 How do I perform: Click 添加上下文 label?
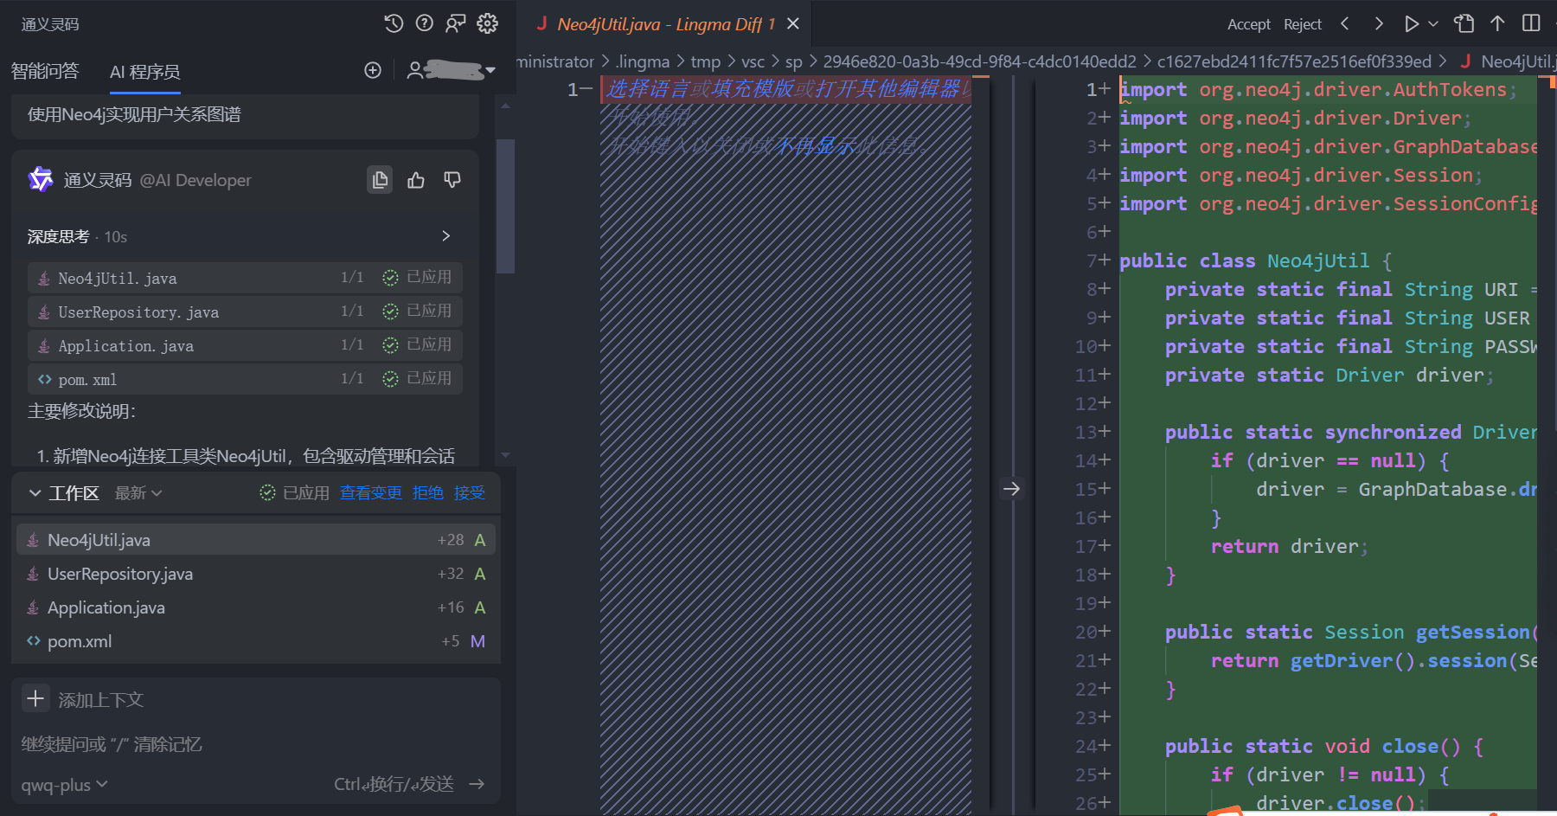click(100, 699)
